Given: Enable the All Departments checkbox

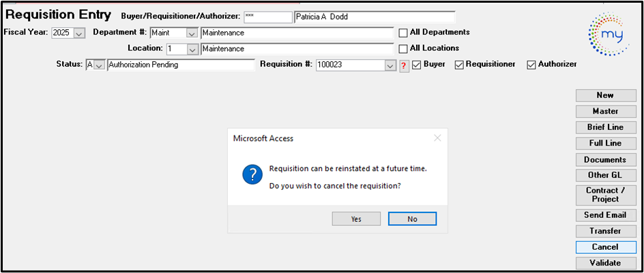Looking at the screenshot, I should [x=403, y=33].
